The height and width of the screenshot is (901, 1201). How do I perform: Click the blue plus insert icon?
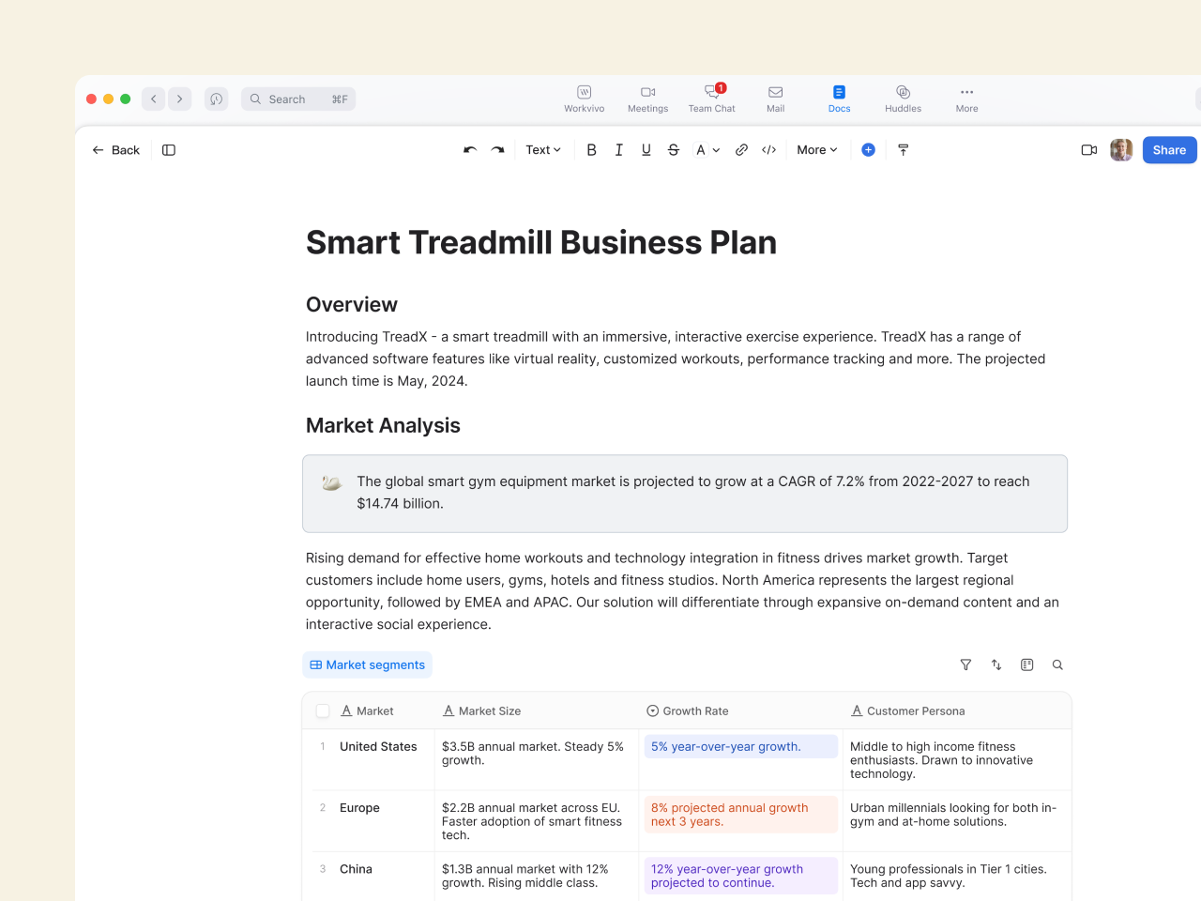click(868, 150)
